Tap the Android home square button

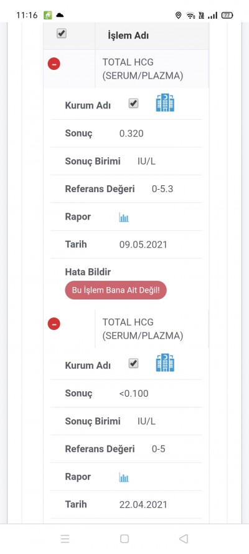[125, 538]
